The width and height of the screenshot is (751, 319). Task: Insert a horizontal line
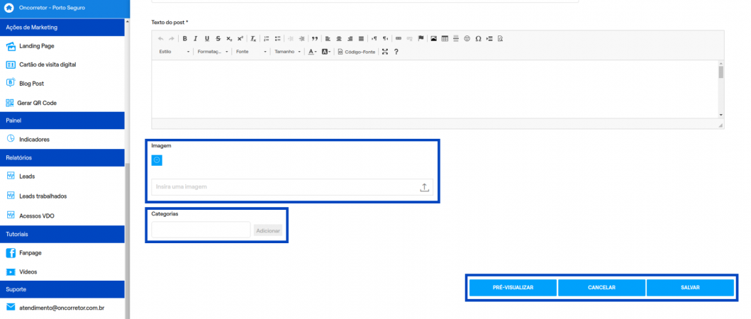456,39
